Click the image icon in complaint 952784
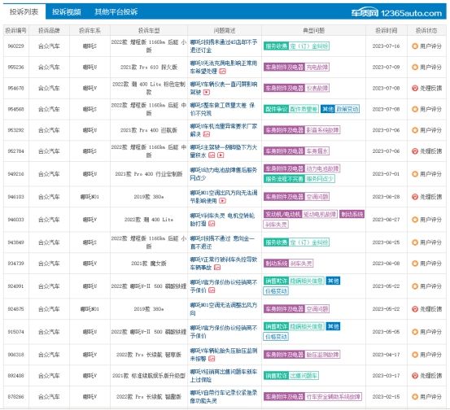Viewport: 450px width, 410px height. (212, 155)
